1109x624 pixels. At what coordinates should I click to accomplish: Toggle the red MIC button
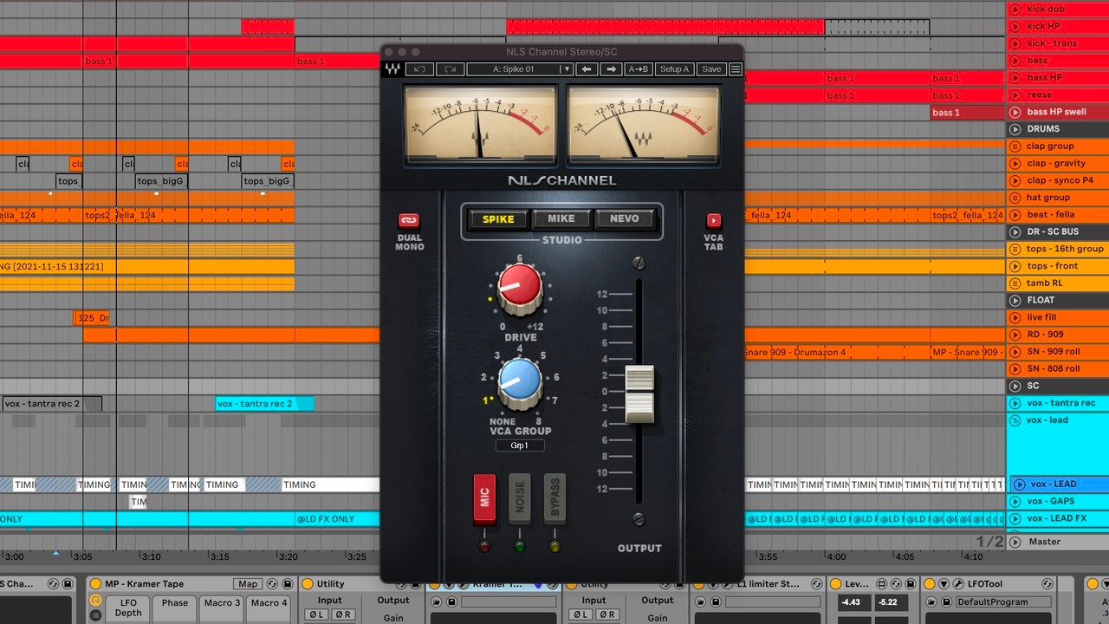[x=484, y=498]
